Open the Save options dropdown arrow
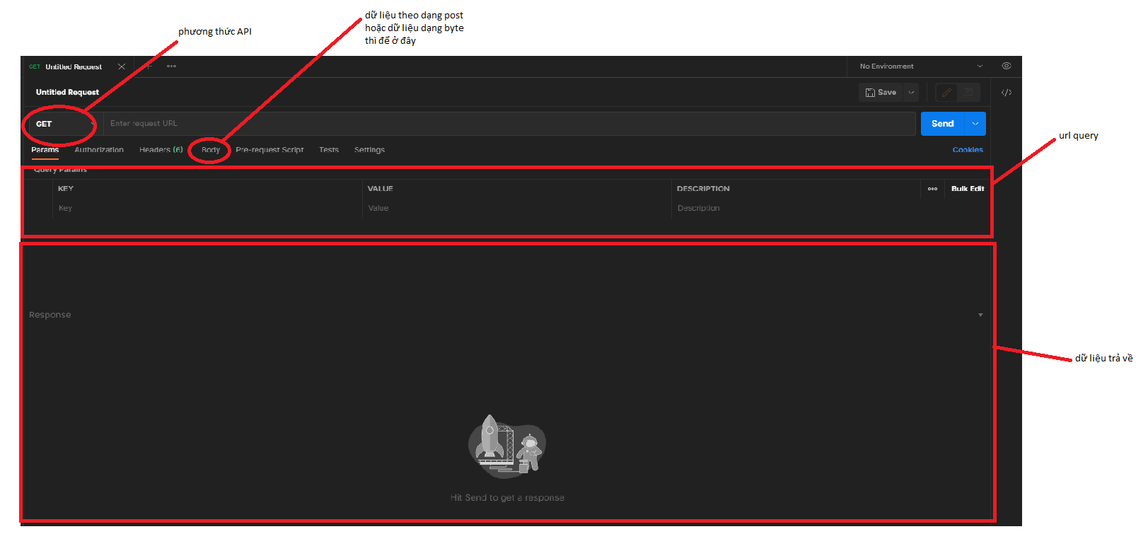1148x534 pixels. click(x=911, y=93)
